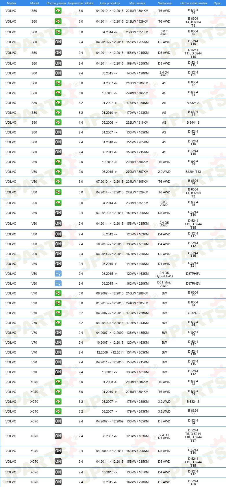Select ON diesel icon in S60 158kW / 215KM row
This screenshot has width=226, height=487.
click(58, 53)
